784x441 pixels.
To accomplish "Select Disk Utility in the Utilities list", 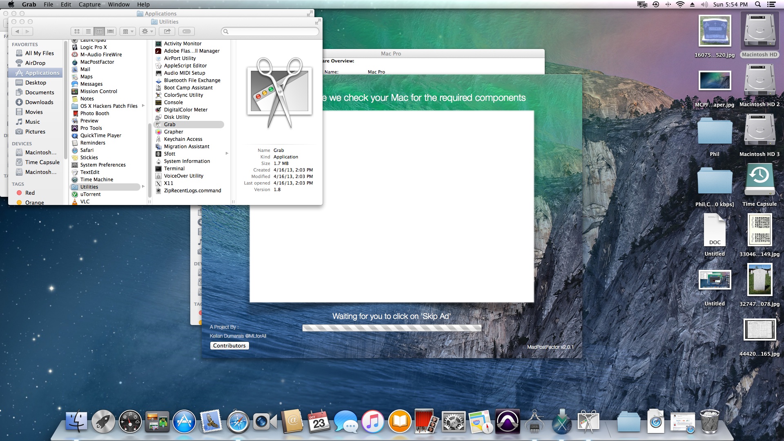I will click(x=176, y=117).
